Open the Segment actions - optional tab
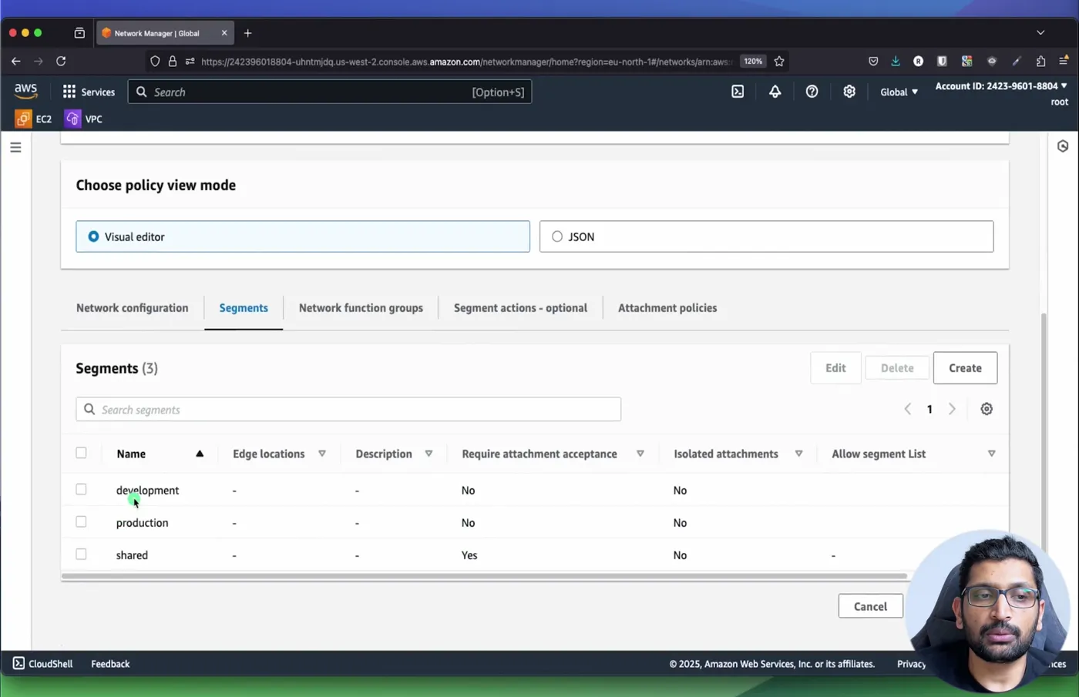The width and height of the screenshot is (1079, 697). tap(520, 308)
